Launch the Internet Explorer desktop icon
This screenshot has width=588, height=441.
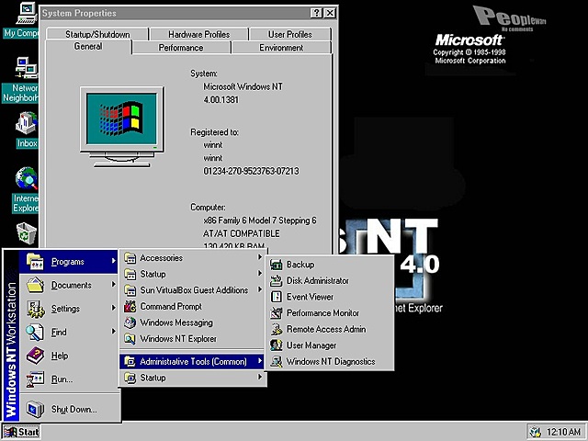pos(27,178)
